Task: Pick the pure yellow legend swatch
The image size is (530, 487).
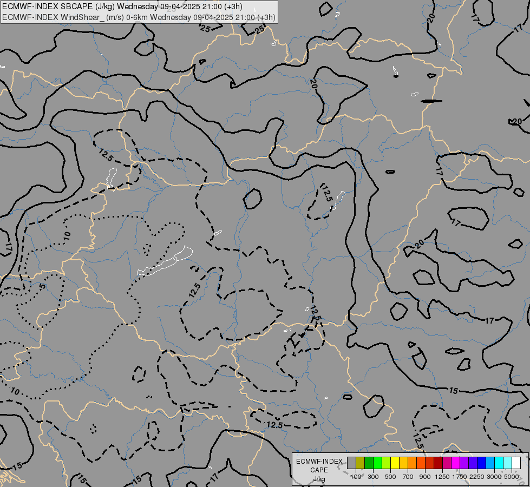Action: pos(395,463)
